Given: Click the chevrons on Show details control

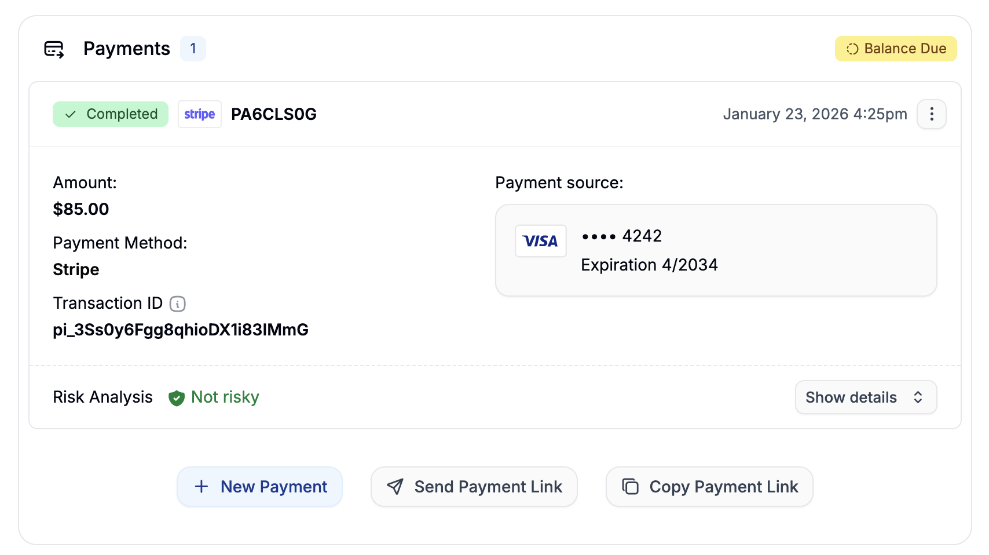Looking at the screenshot, I should (918, 397).
